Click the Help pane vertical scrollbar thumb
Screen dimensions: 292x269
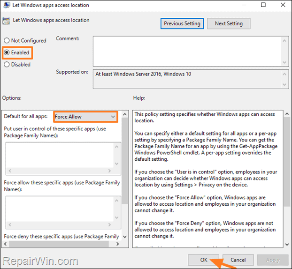287,162
